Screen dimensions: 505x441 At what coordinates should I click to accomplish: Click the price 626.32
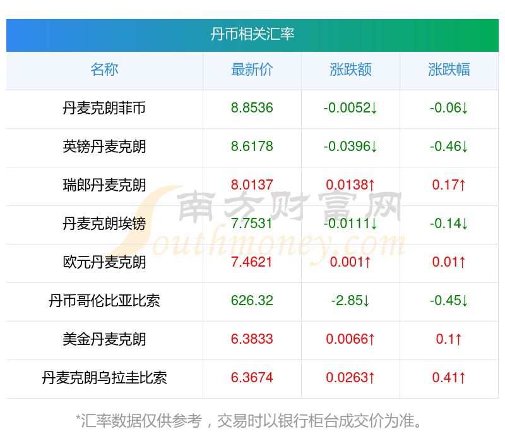click(252, 301)
